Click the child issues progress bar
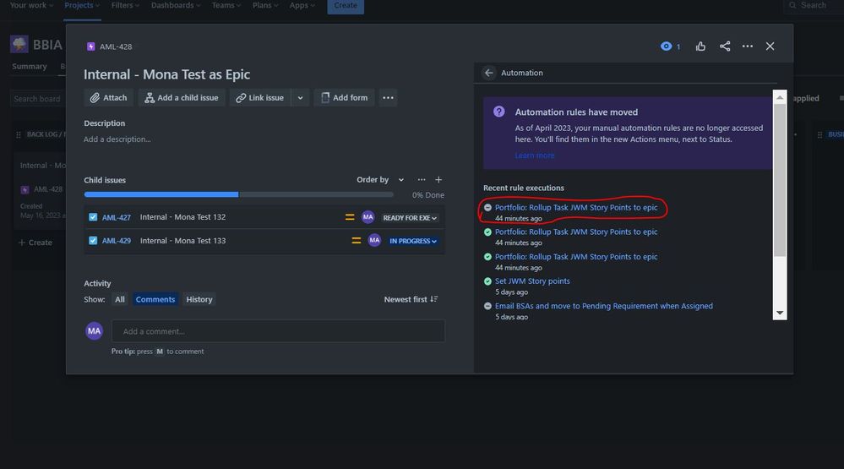Screen dimensions: 844x469 (x=238, y=194)
